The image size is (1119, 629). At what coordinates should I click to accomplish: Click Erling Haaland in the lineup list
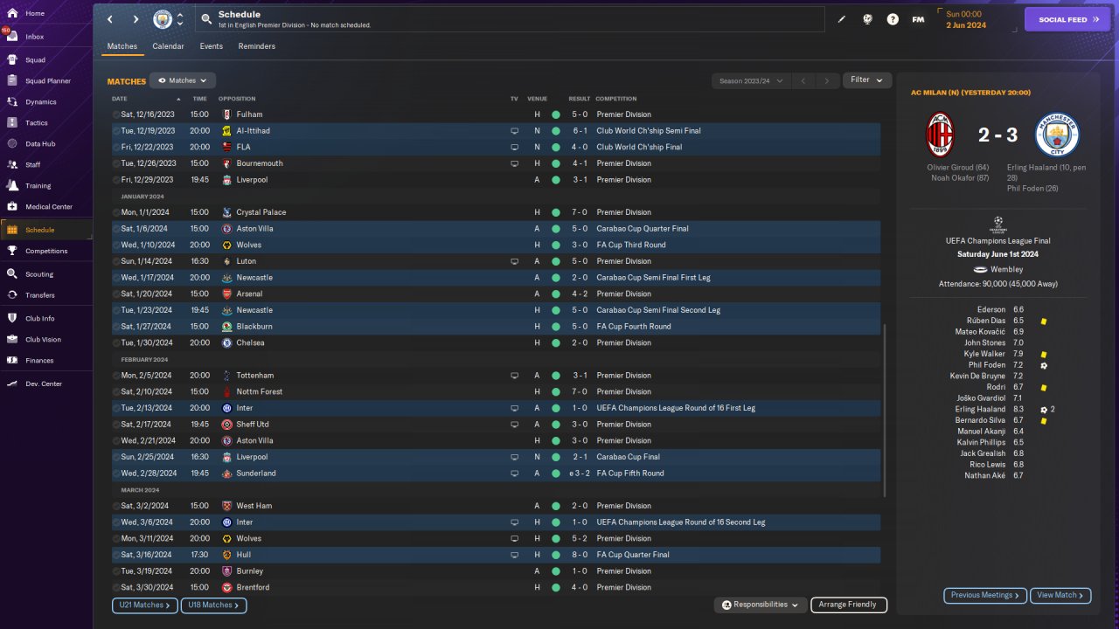tap(980, 409)
